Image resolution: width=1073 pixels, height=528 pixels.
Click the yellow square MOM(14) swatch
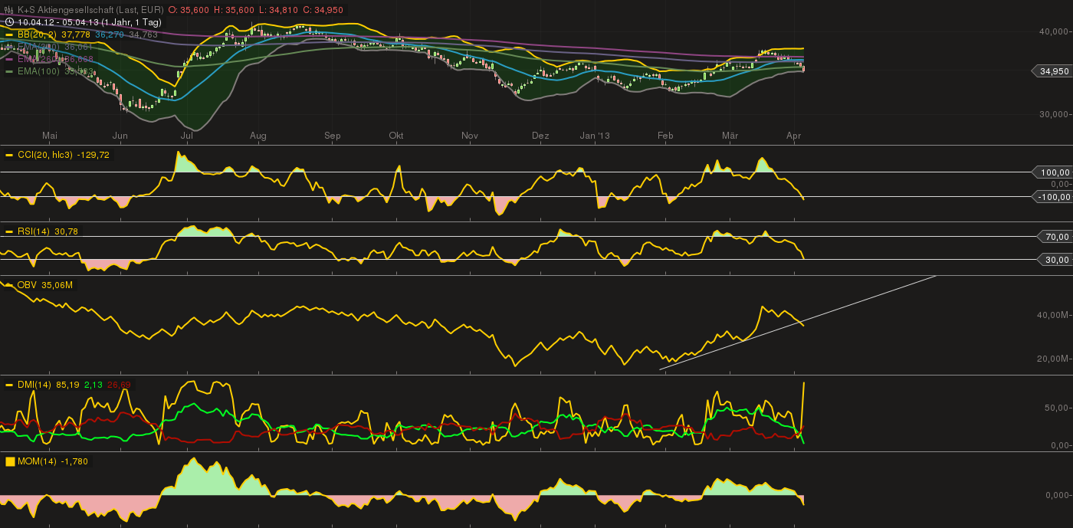click(x=10, y=461)
